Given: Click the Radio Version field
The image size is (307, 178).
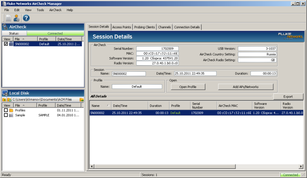Looking at the screenshot, I should click(x=157, y=63).
